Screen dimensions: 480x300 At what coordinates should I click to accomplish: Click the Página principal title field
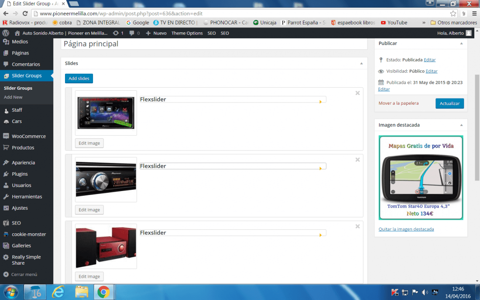click(x=214, y=44)
